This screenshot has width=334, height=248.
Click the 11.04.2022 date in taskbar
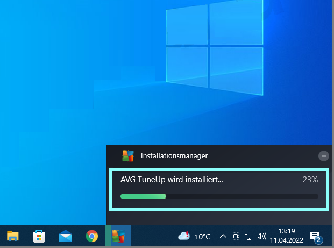(x=287, y=240)
